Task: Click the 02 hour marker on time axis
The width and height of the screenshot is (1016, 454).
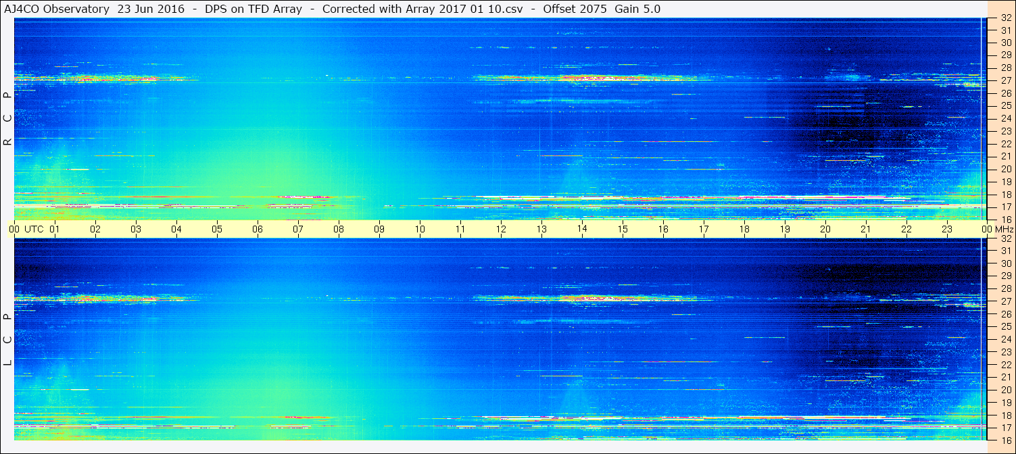Action: pos(95,229)
